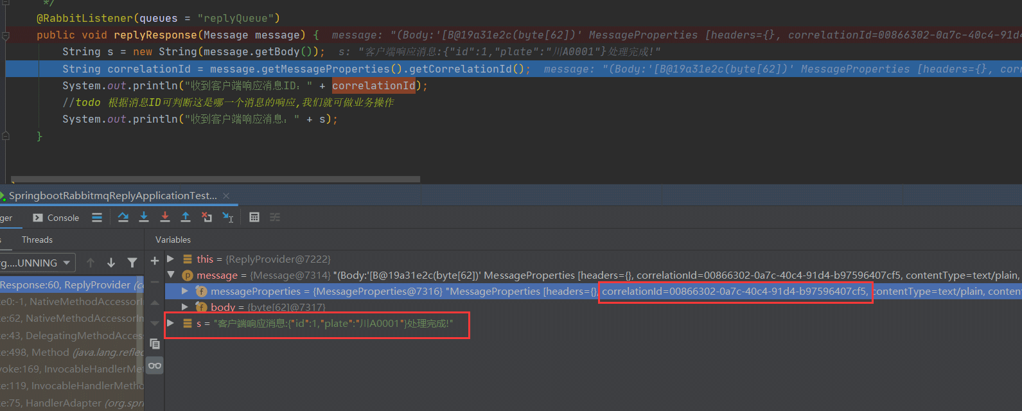1022x411 pixels.
Task: Click the move watch down triangle
Action: 154,323
